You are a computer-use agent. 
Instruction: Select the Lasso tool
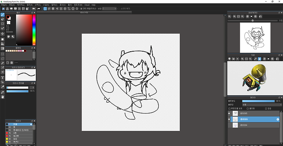(x=2, y=58)
